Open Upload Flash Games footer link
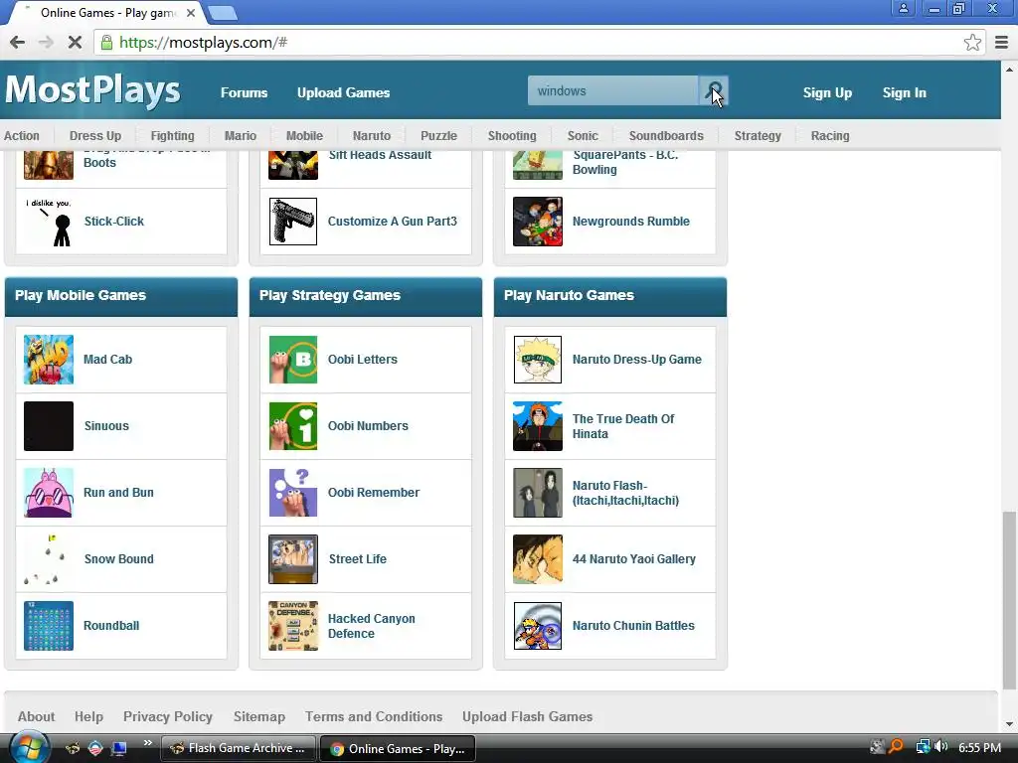Image resolution: width=1018 pixels, height=763 pixels. (527, 716)
